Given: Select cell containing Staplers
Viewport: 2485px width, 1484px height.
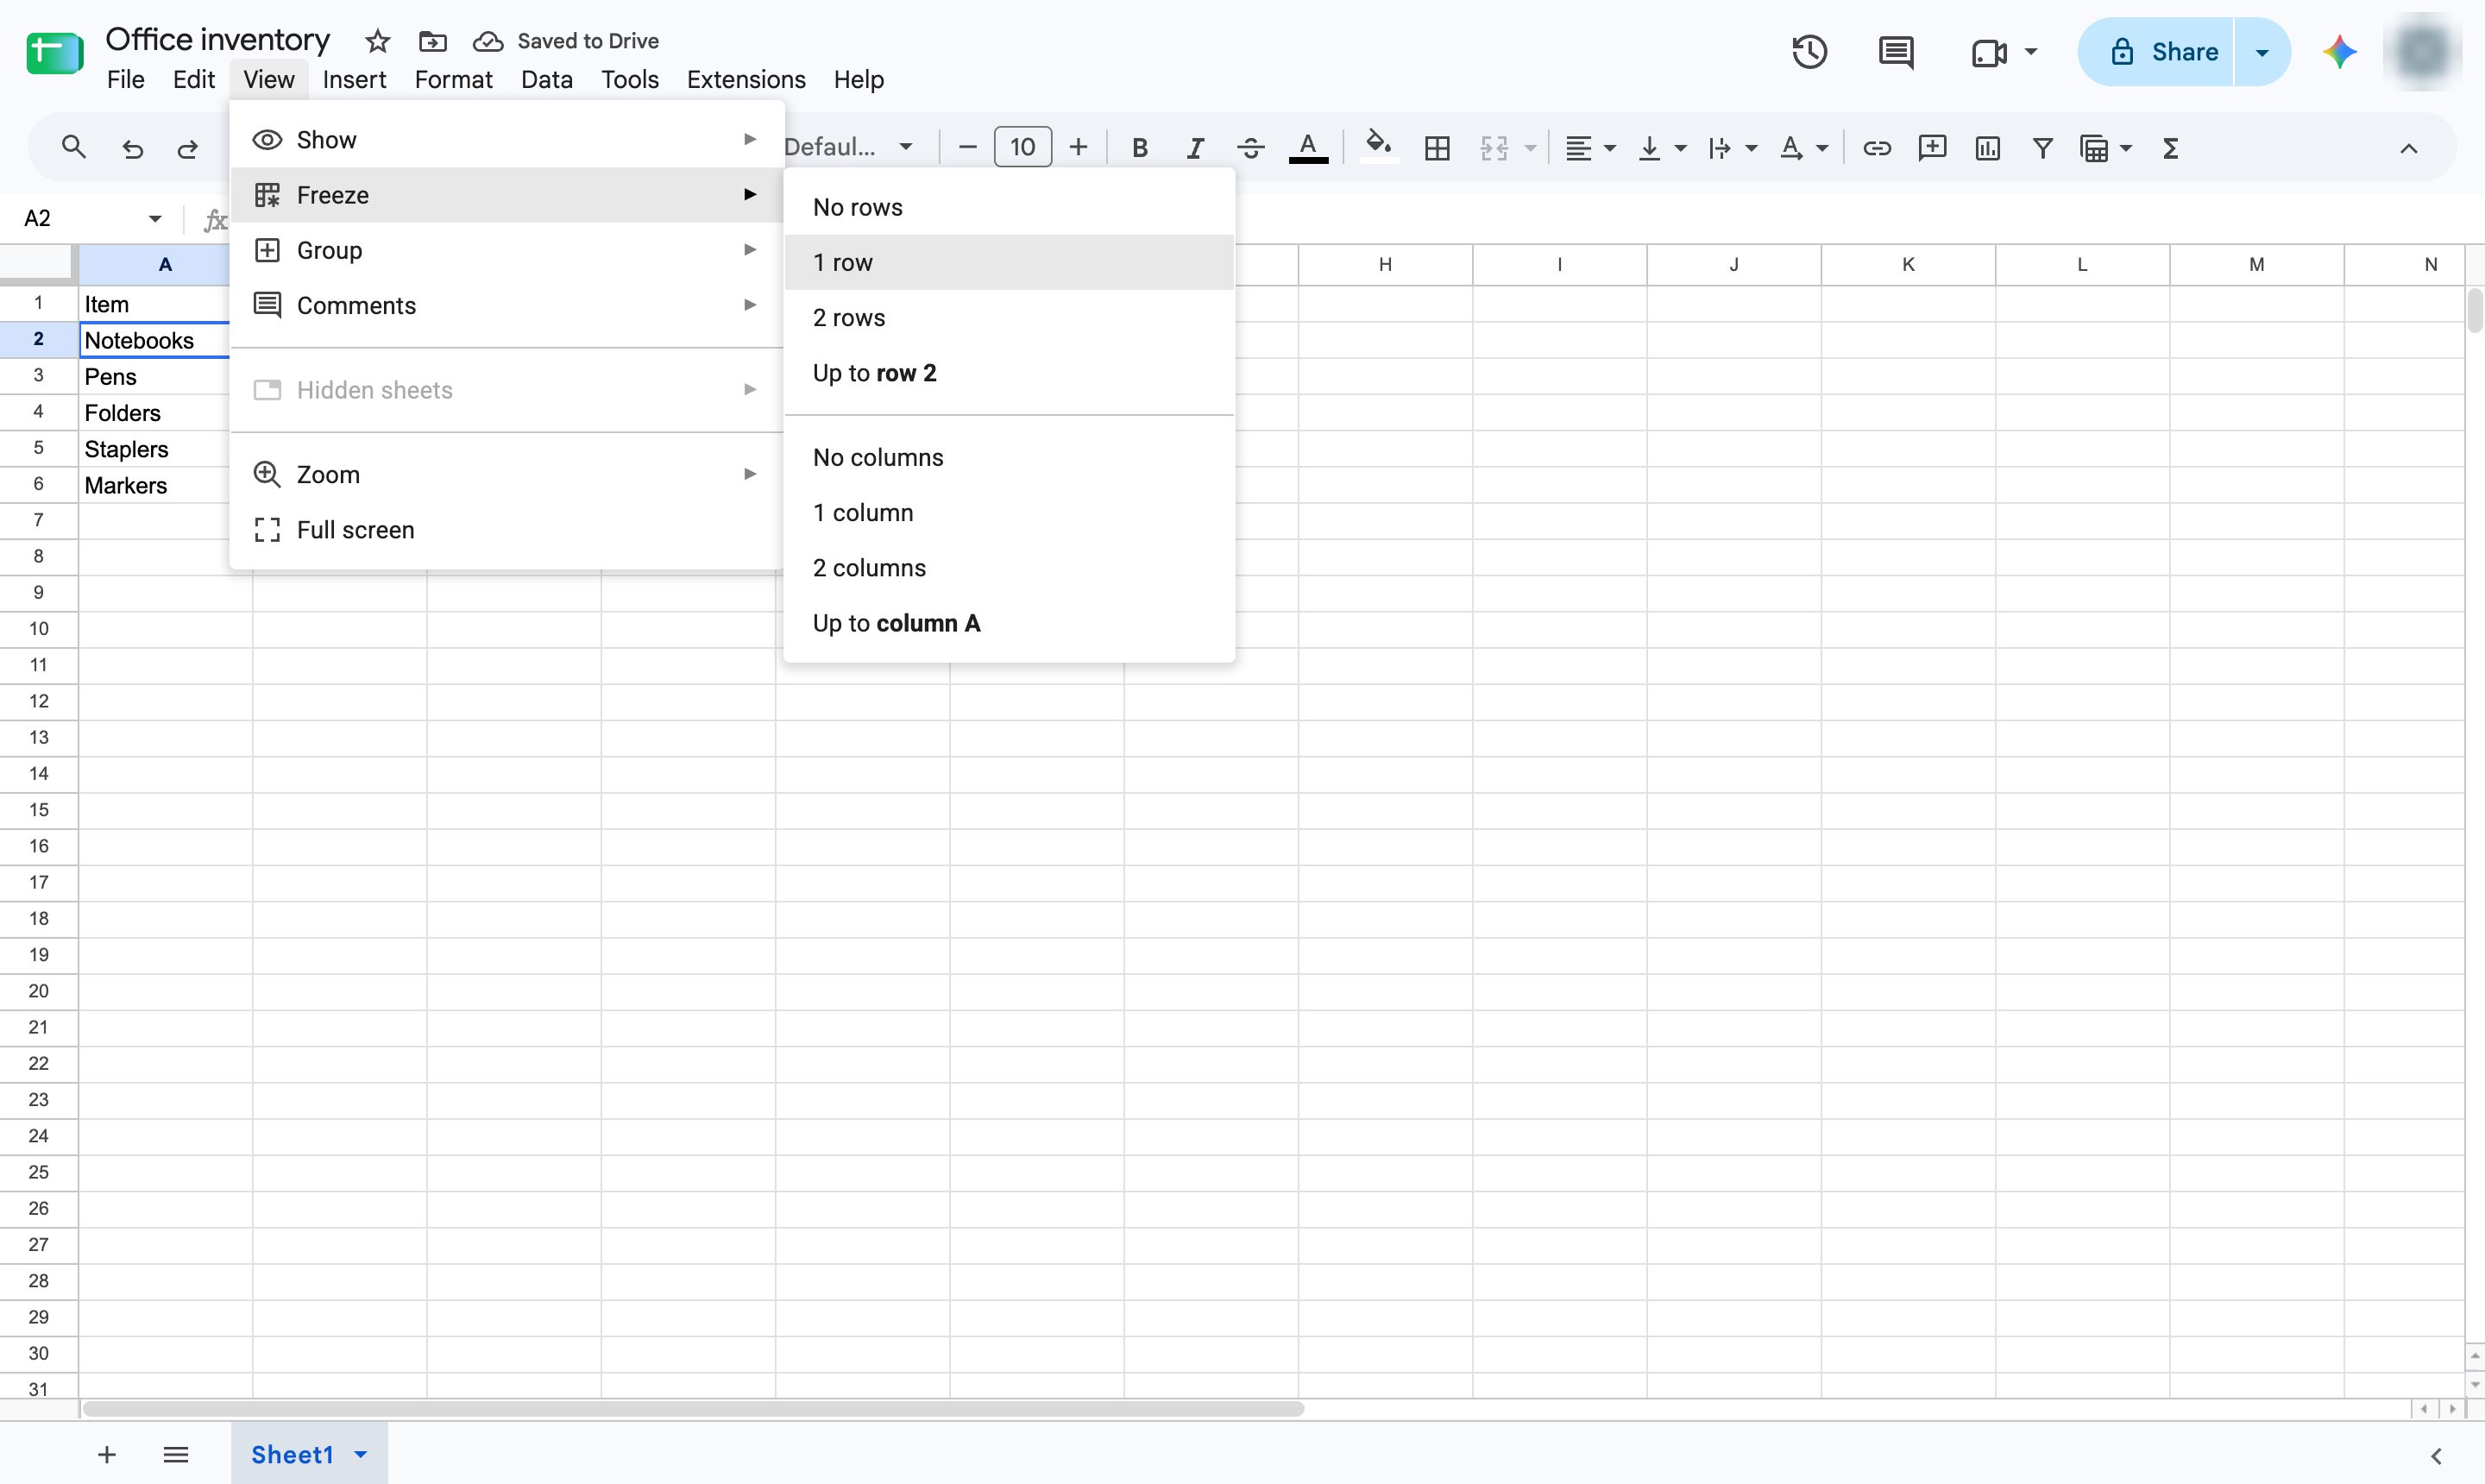Looking at the screenshot, I should [x=154, y=449].
